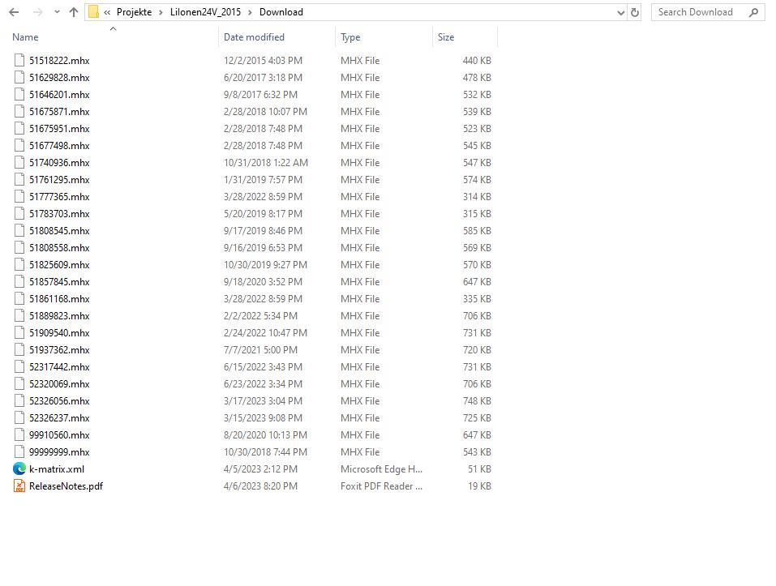Select file icon of 51857845.mhx

[19, 281]
